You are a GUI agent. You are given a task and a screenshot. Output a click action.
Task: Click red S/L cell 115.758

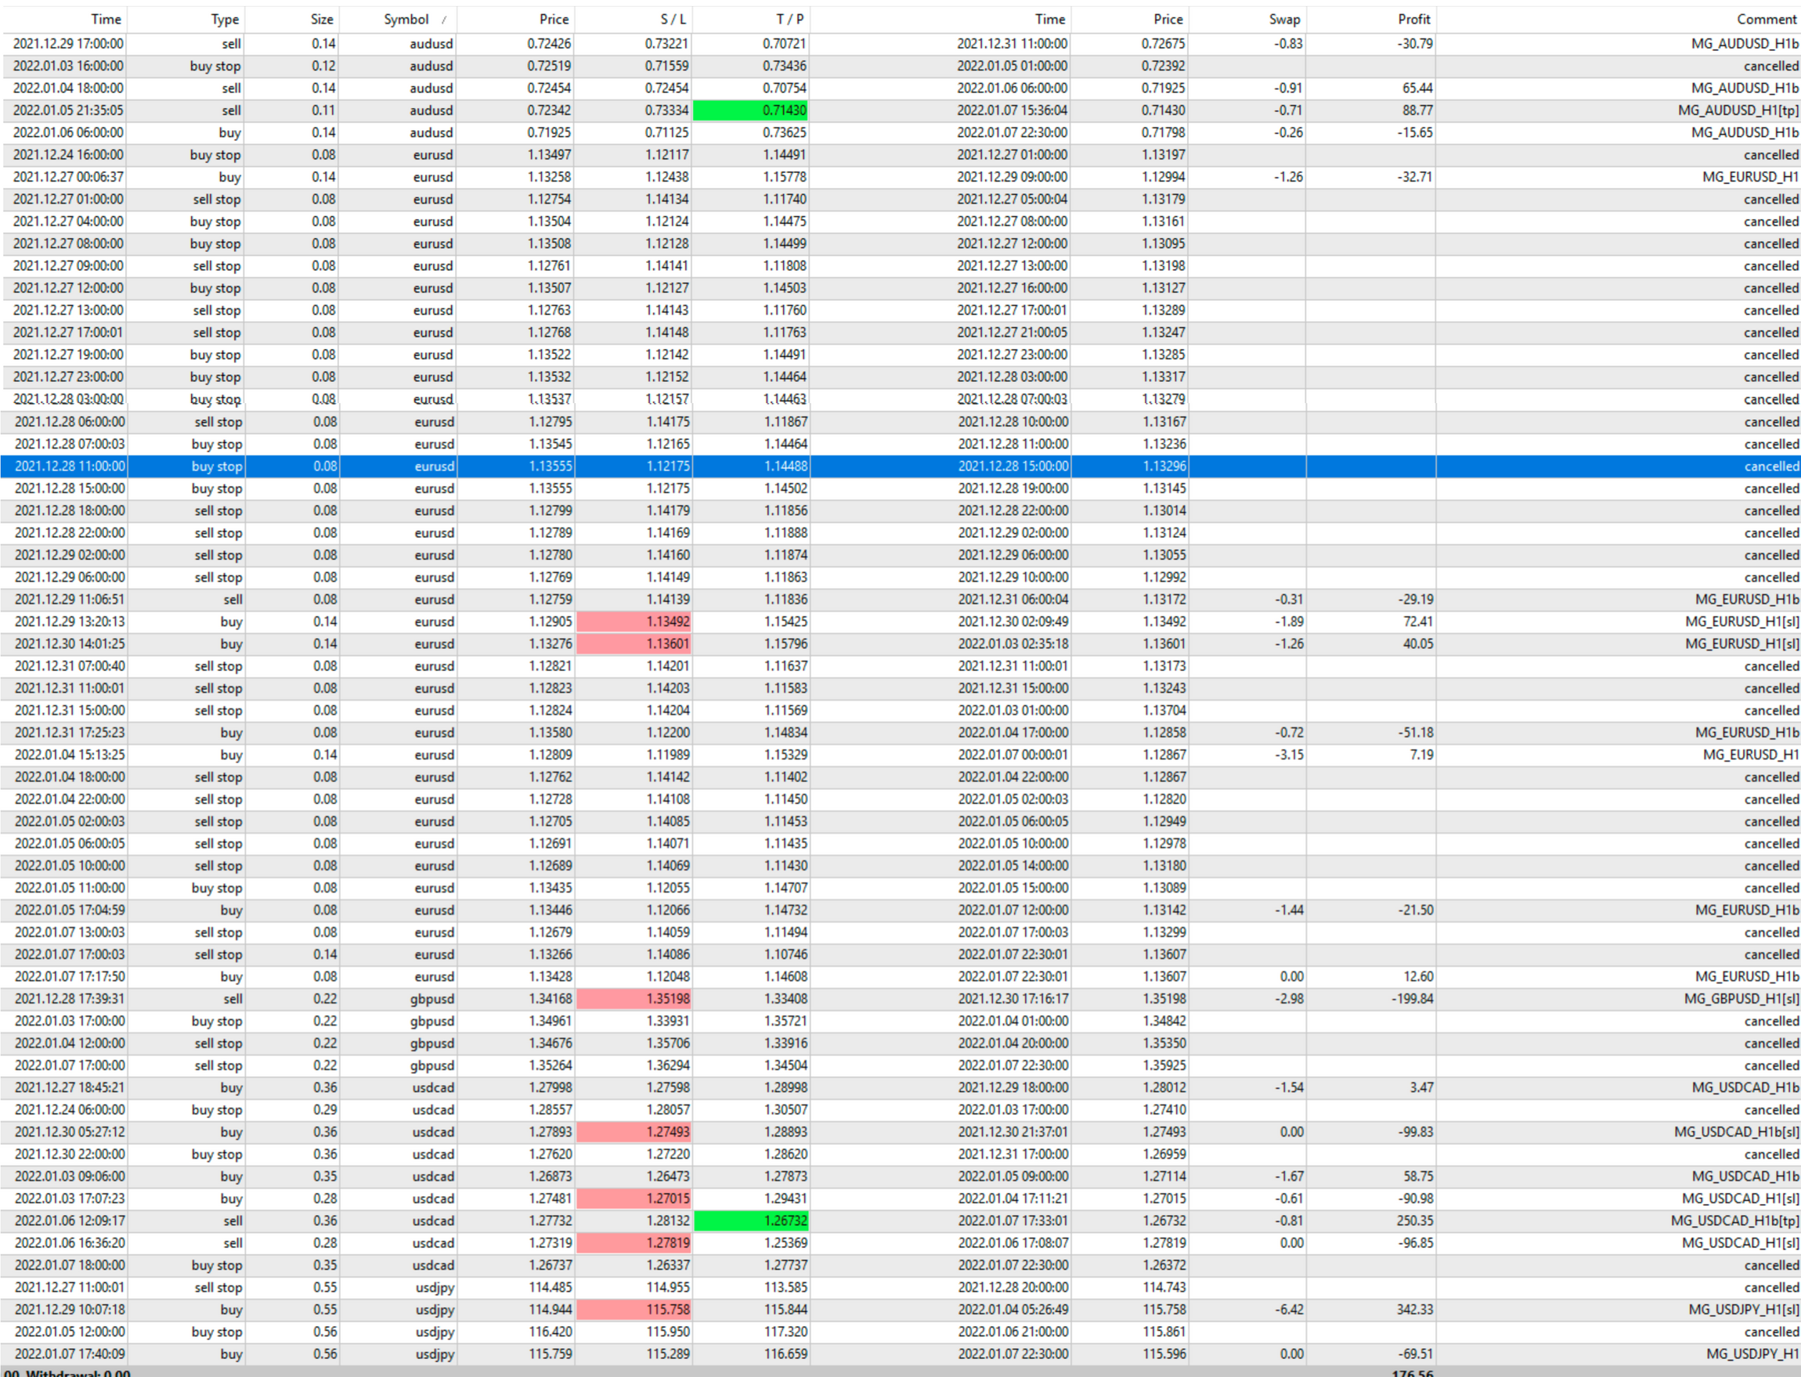click(633, 1310)
